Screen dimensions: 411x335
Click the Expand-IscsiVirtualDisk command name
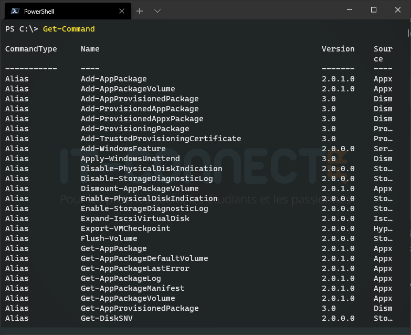tap(135, 218)
